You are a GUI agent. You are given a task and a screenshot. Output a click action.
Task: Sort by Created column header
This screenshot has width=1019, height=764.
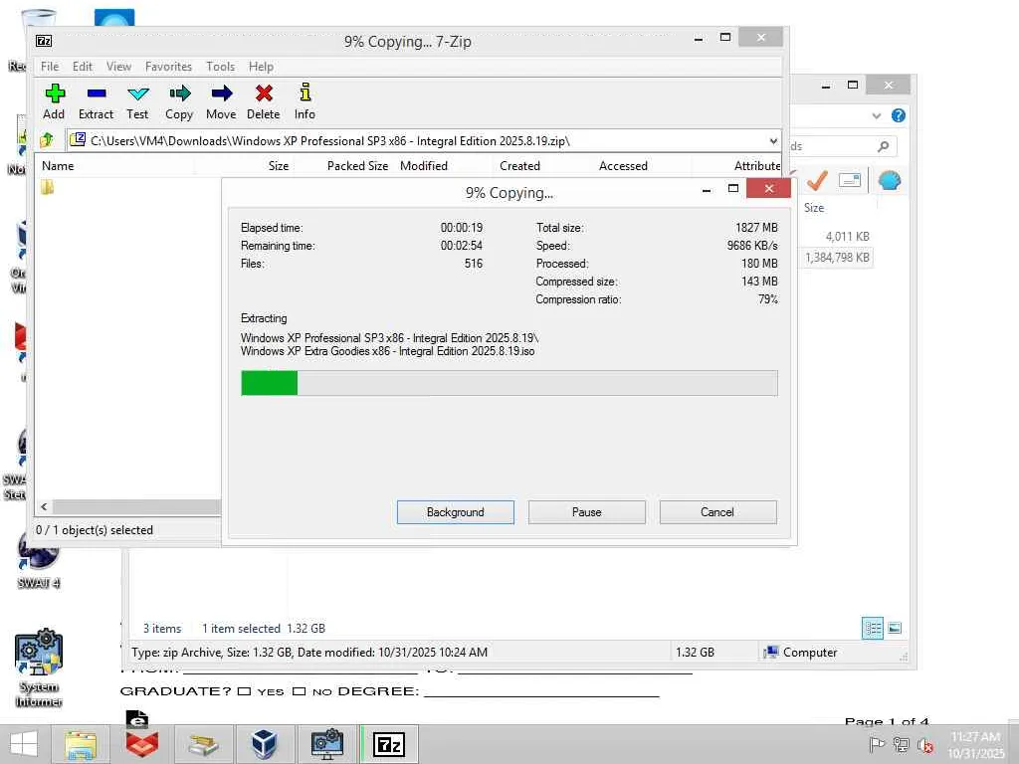(x=519, y=166)
